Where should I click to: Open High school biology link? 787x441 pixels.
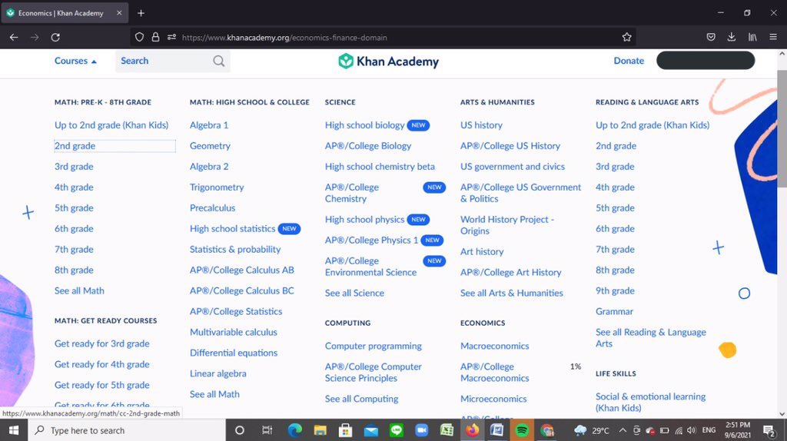point(364,125)
